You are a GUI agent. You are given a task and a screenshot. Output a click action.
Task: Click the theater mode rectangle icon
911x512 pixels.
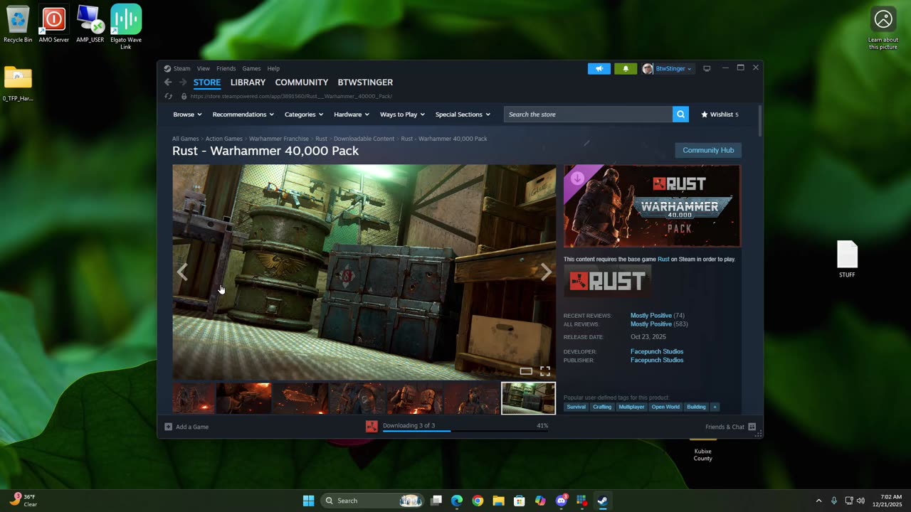[x=526, y=370]
